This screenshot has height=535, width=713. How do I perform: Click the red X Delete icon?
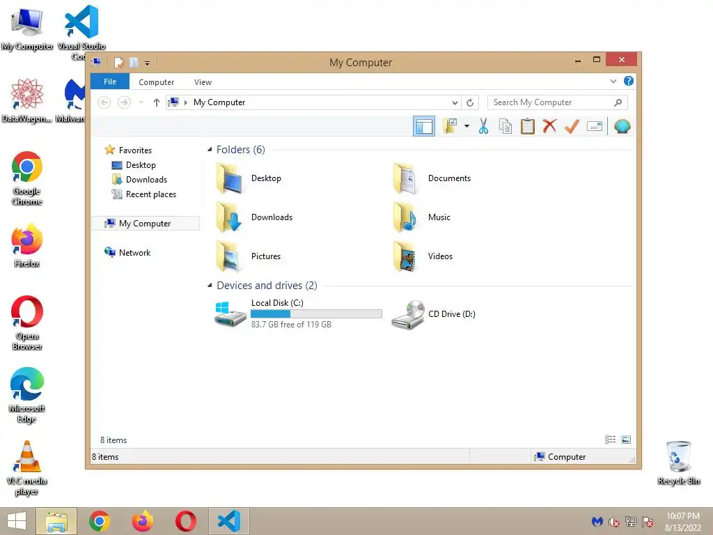point(549,126)
